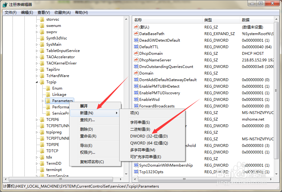282x192 pixels.
Task: Choose 权限(P)... in the context menu
Action: point(95,153)
